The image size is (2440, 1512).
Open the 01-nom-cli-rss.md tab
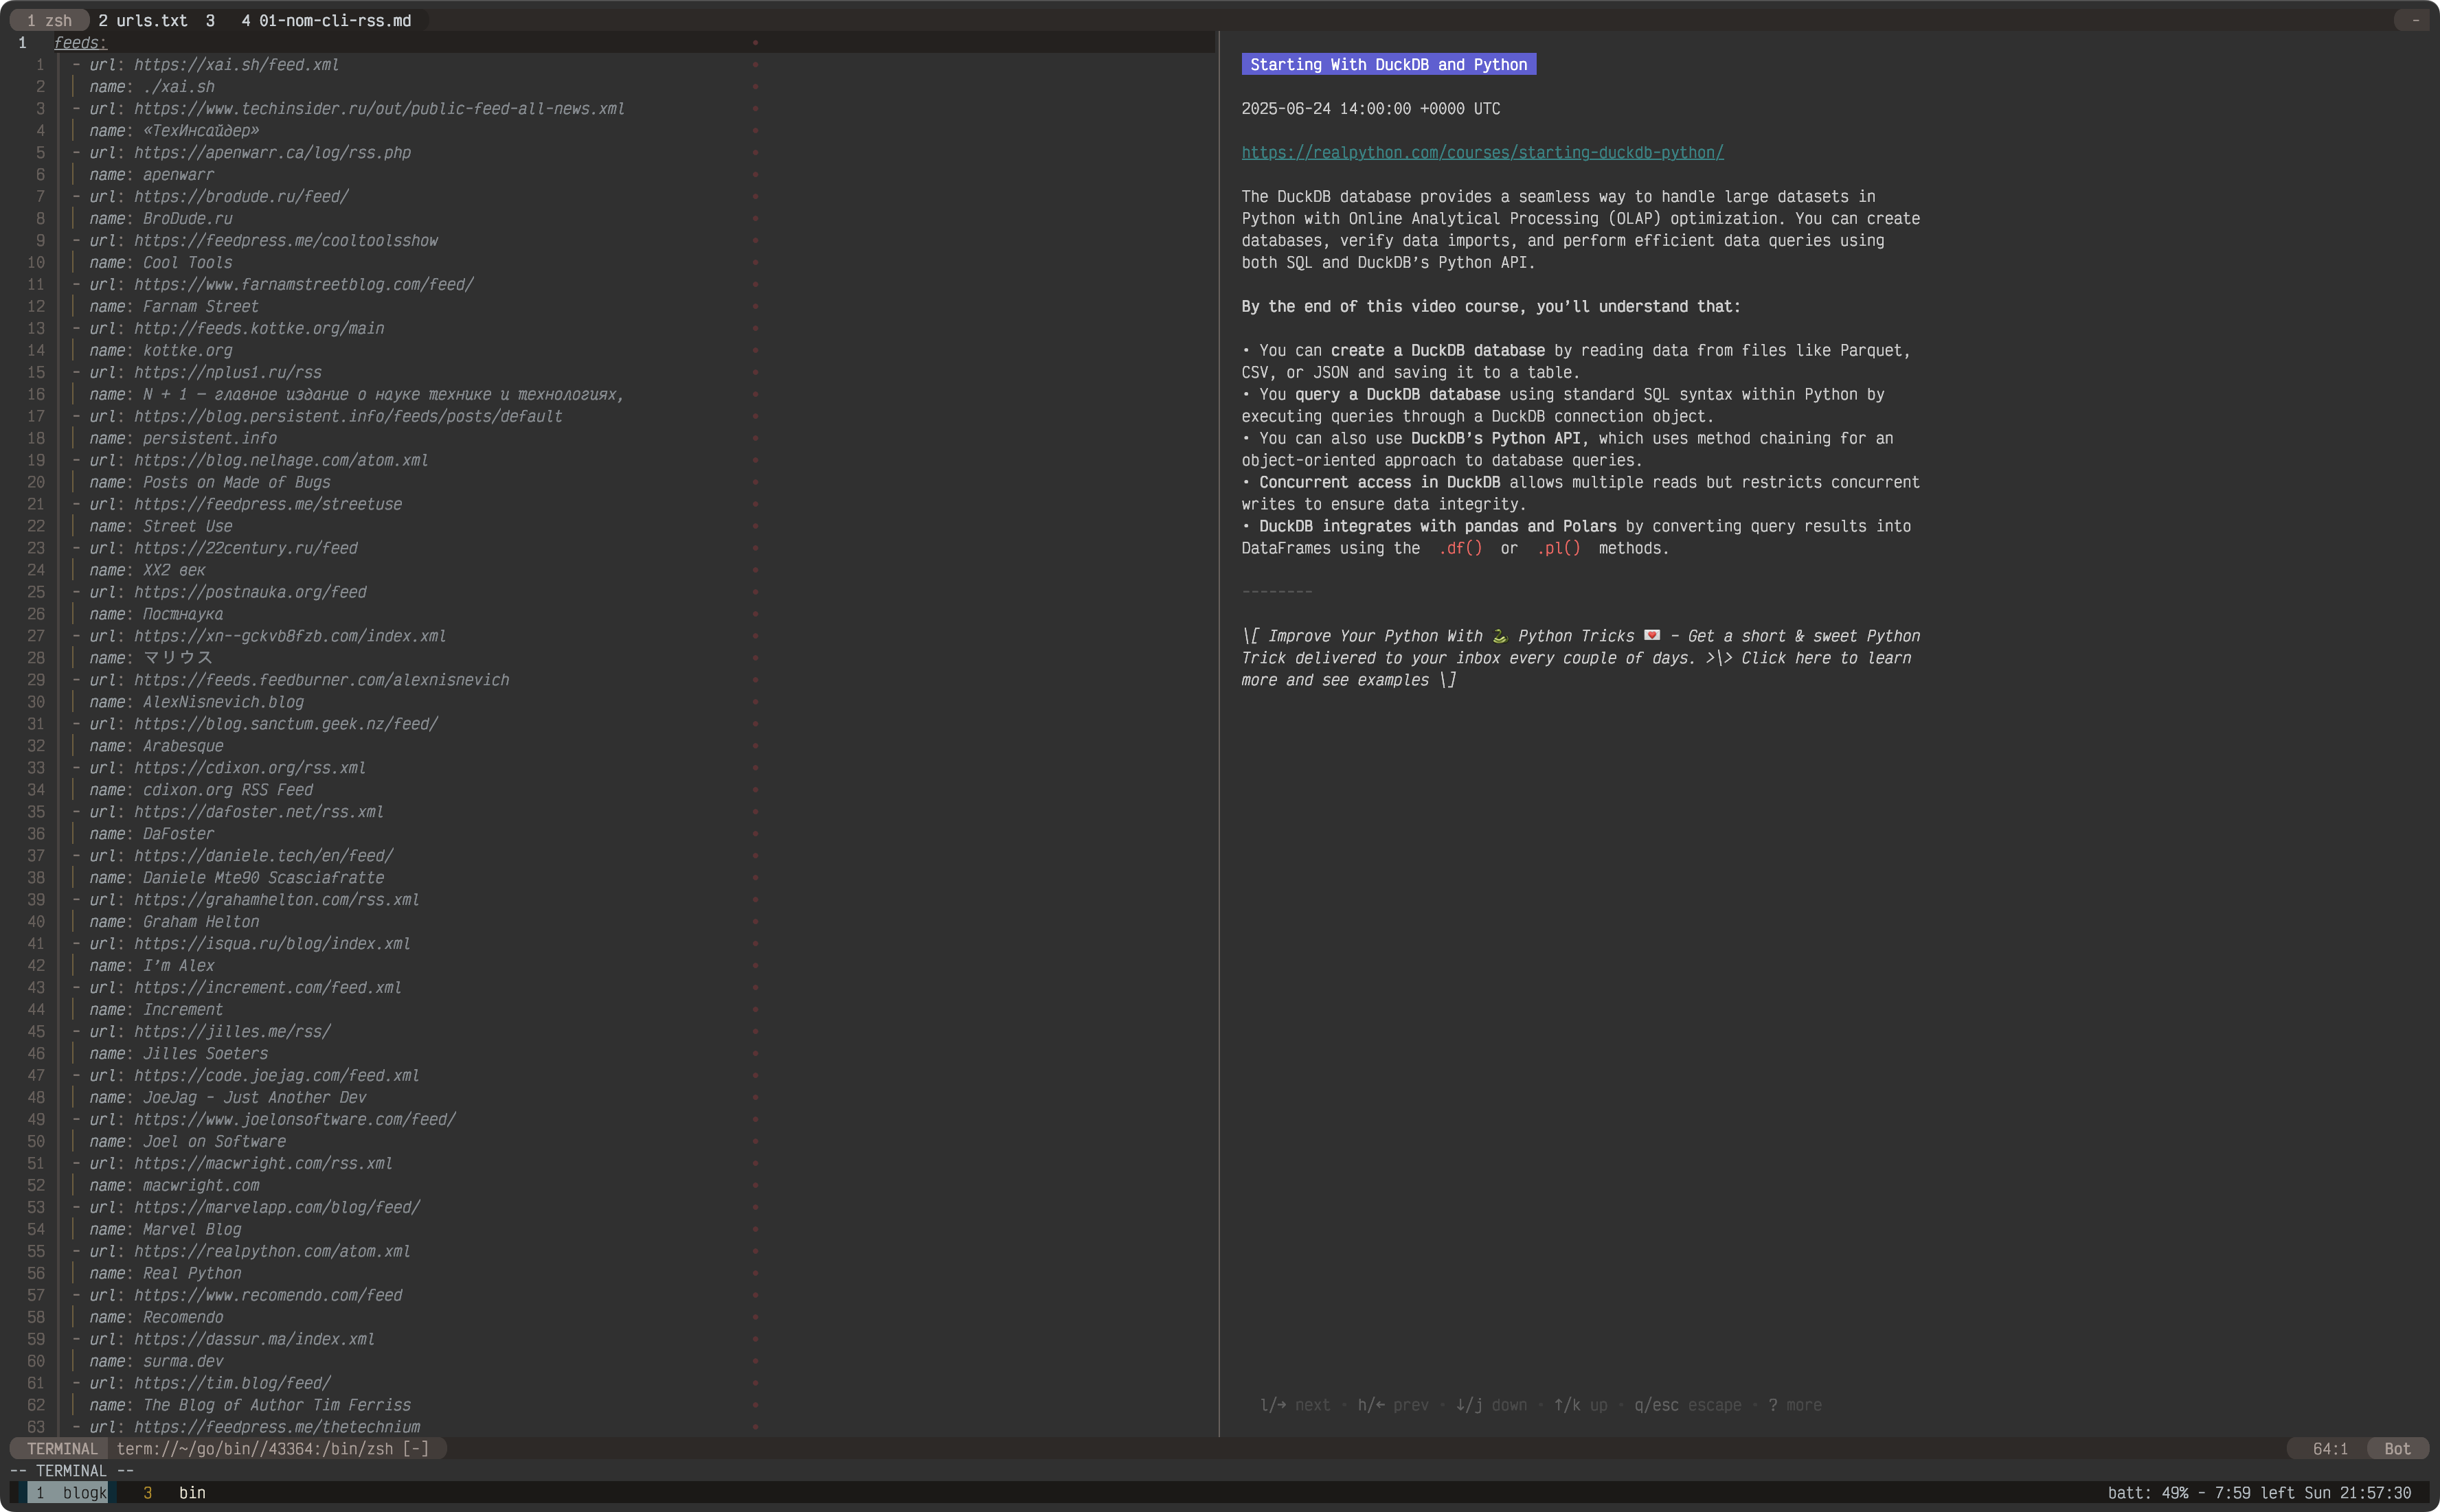(326, 20)
